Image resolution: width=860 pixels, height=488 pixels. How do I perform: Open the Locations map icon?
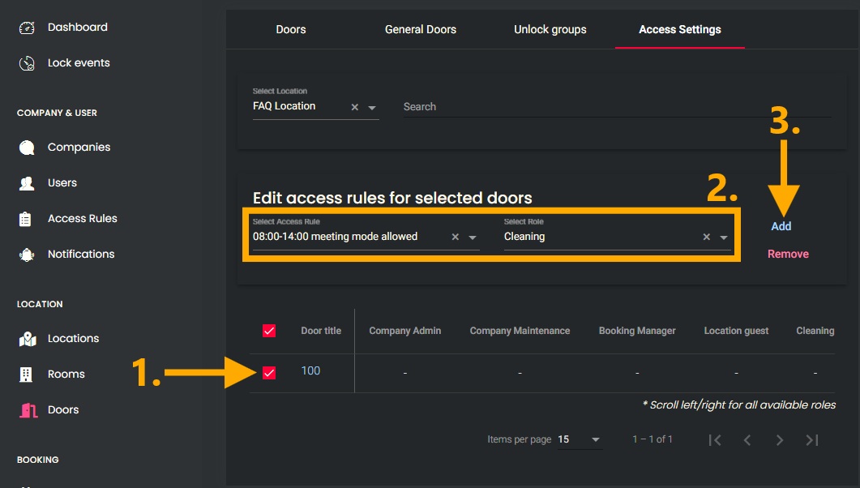click(x=27, y=339)
